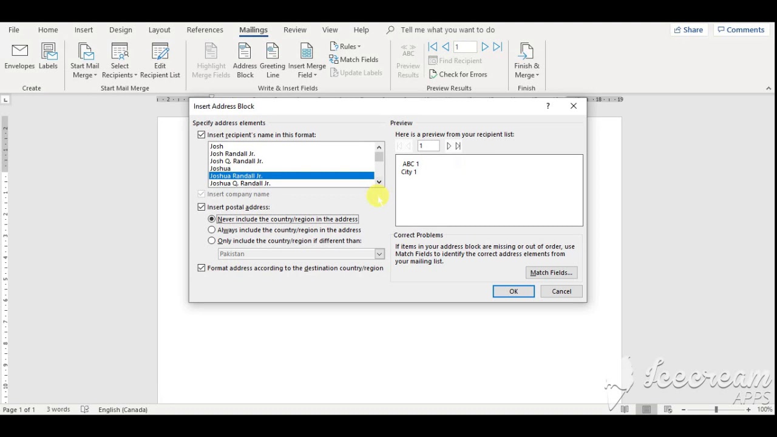Click Match Fields in ribbon
The image size is (777, 437).
[354, 59]
